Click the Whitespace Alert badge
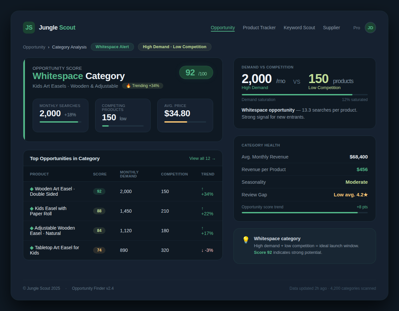This screenshot has height=311, width=399. coord(112,47)
